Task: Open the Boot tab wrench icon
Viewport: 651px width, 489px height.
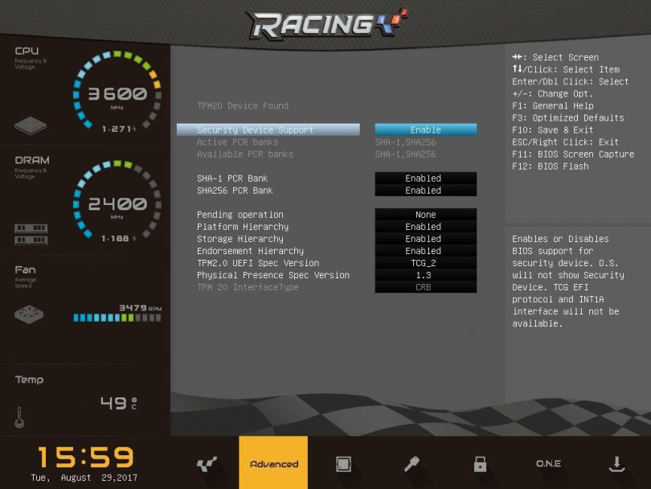Action: [x=411, y=464]
